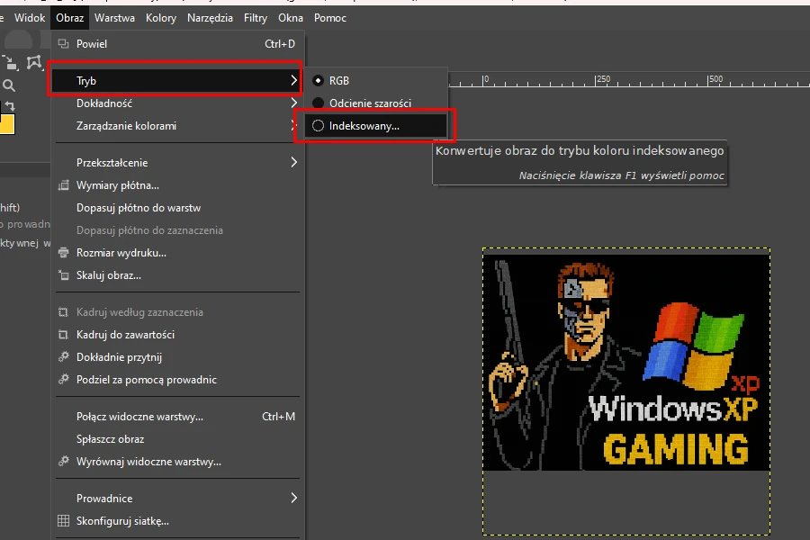Open the Pomoc menu
The image size is (810, 540).
point(330,18)
